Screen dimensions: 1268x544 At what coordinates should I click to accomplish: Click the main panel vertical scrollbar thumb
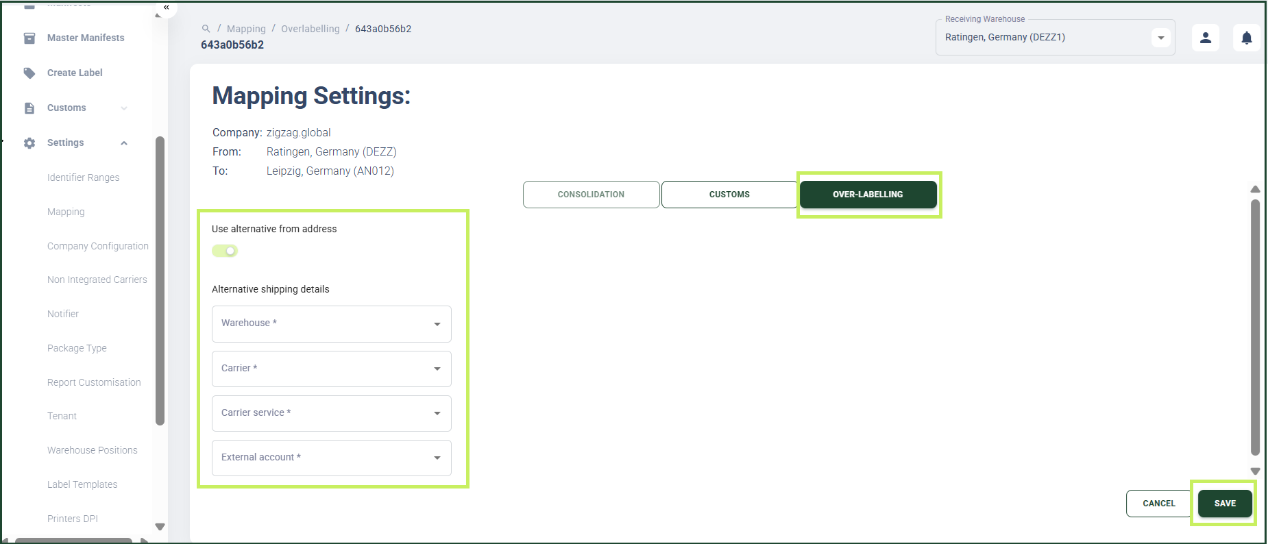[1255, 327]
